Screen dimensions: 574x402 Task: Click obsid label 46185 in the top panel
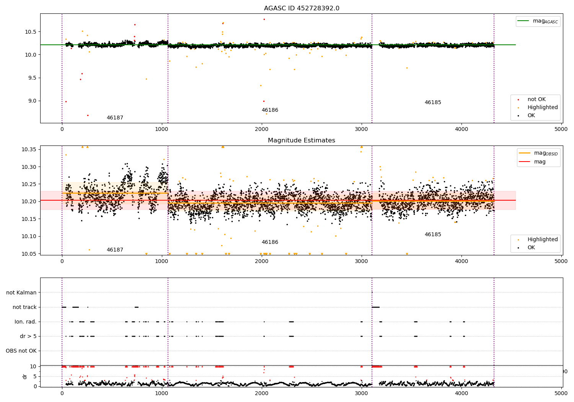(433, 103)
